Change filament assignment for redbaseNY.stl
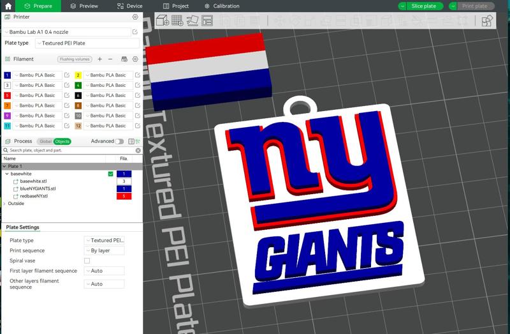The width and height of the screenshot is (510, 334). click(124, 196)
